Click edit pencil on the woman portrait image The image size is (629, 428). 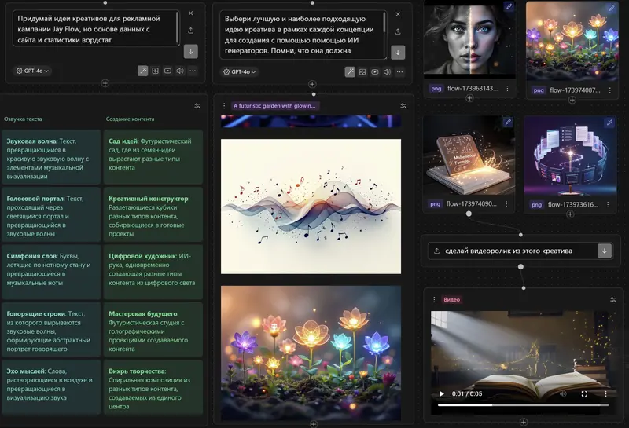click(509, 7)
